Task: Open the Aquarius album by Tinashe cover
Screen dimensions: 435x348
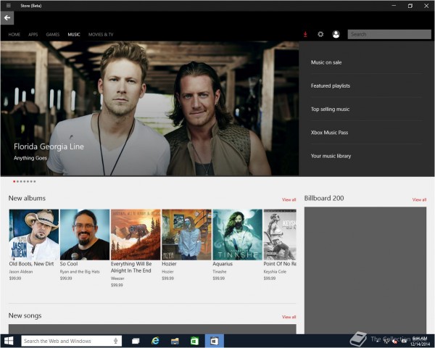Action: pos(238,234)
